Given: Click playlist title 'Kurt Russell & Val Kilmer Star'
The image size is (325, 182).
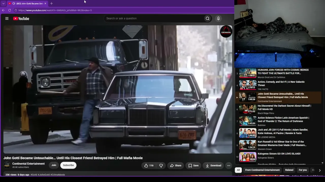Looking at the screenshot, I should click(282, 144).
